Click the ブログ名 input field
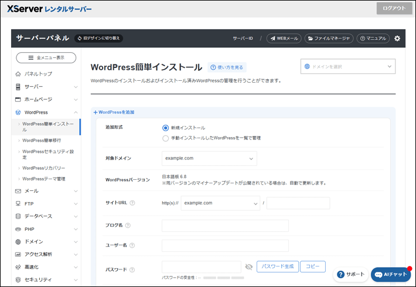Screen dimensions: 416x287 pyautogui.click(x=225, y=225)
